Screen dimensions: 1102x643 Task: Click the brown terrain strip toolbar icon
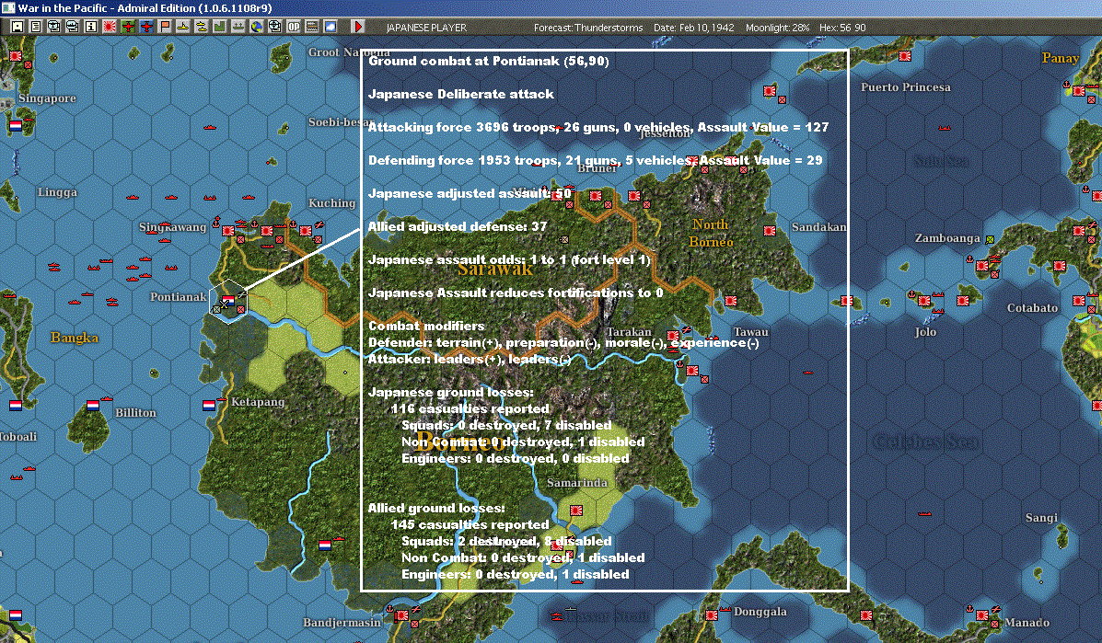coord(311,27)
